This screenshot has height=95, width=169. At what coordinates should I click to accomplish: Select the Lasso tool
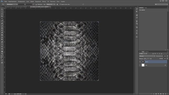[x=2, y=14]
